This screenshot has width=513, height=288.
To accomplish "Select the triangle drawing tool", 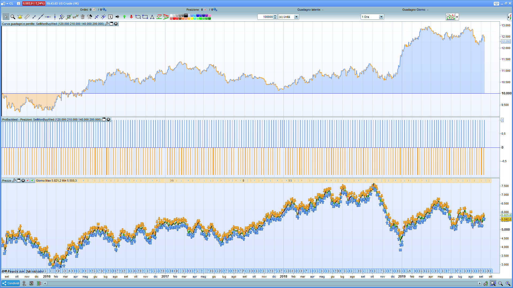I will (x=152, y=17).
